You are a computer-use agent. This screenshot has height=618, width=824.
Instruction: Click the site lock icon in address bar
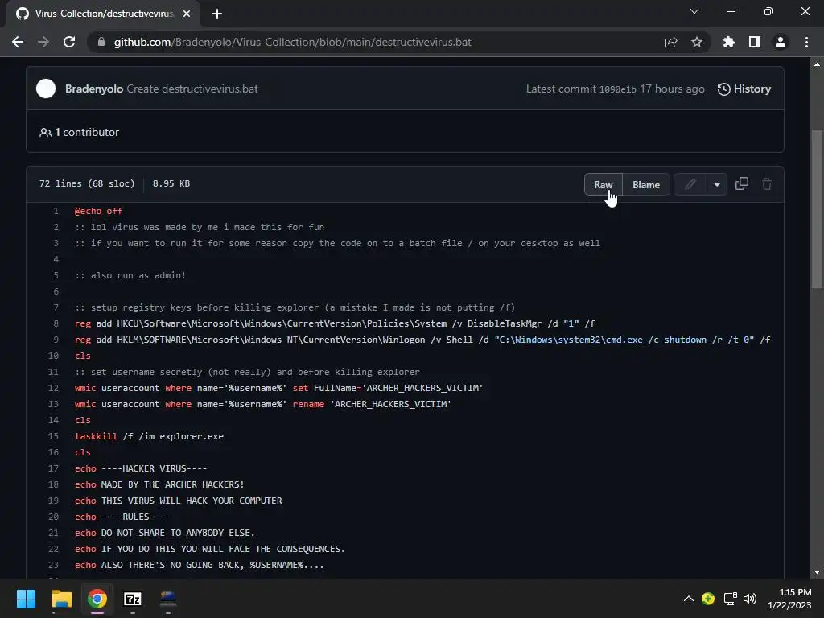click(x=101, y=42)
